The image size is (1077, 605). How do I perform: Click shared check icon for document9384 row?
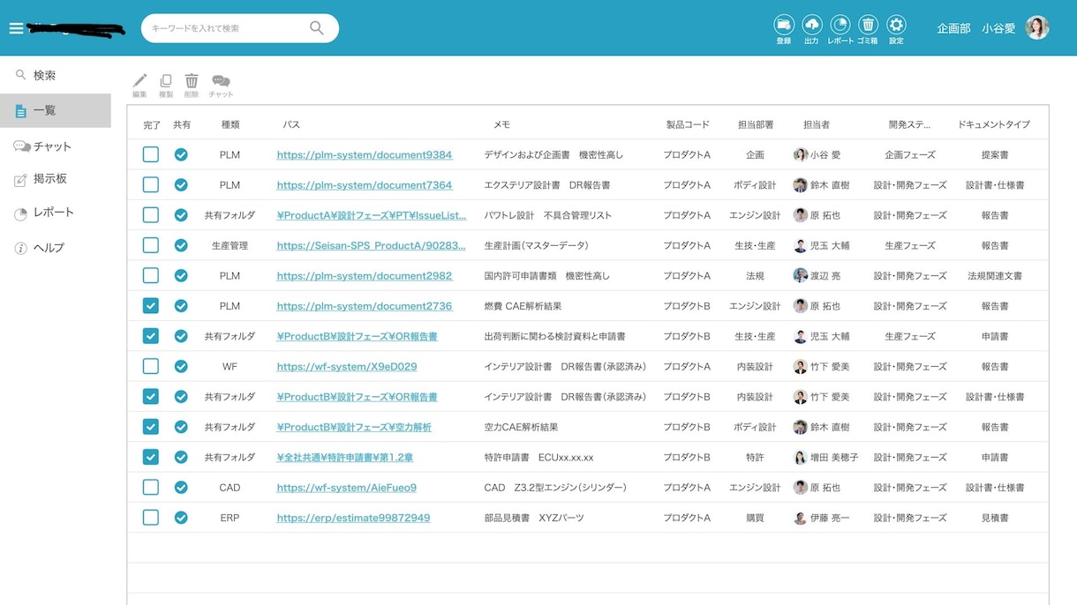click(181, 154)
